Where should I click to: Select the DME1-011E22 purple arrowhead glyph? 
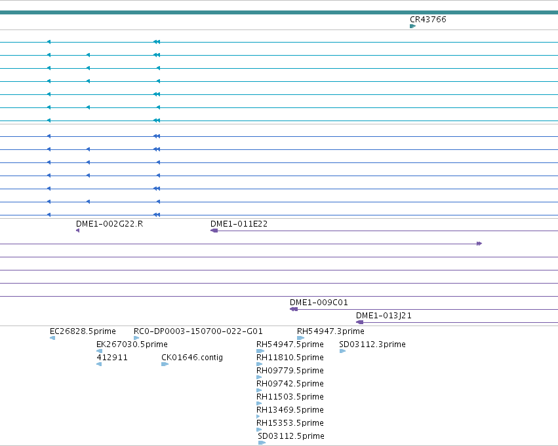click(214, 231)
